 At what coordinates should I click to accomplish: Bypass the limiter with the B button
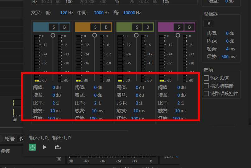point(209,24)
